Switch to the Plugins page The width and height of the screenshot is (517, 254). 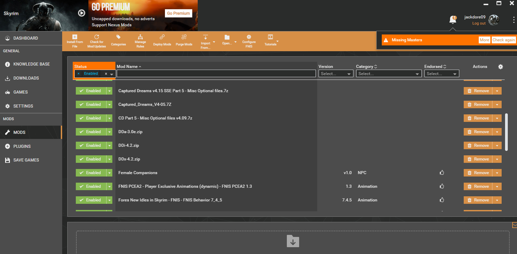(31, 146)
